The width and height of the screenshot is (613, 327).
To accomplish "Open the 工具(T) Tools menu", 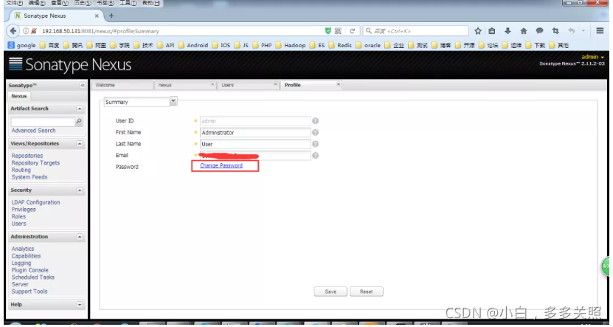I will click(128, 3).
